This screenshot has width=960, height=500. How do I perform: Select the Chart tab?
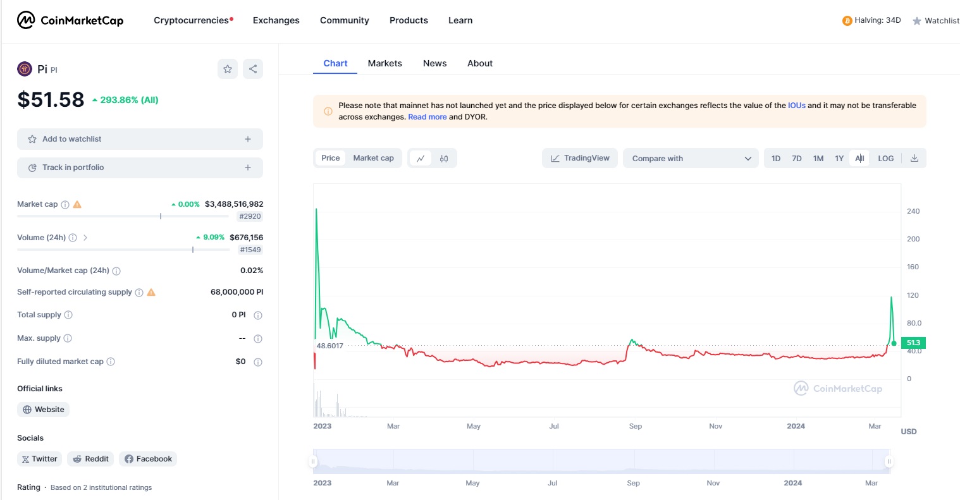click(335, 63)
